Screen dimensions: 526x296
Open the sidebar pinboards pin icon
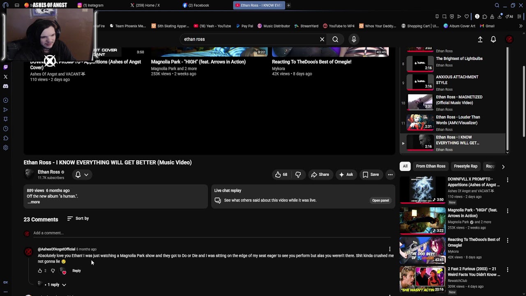[x=5, y=119]
